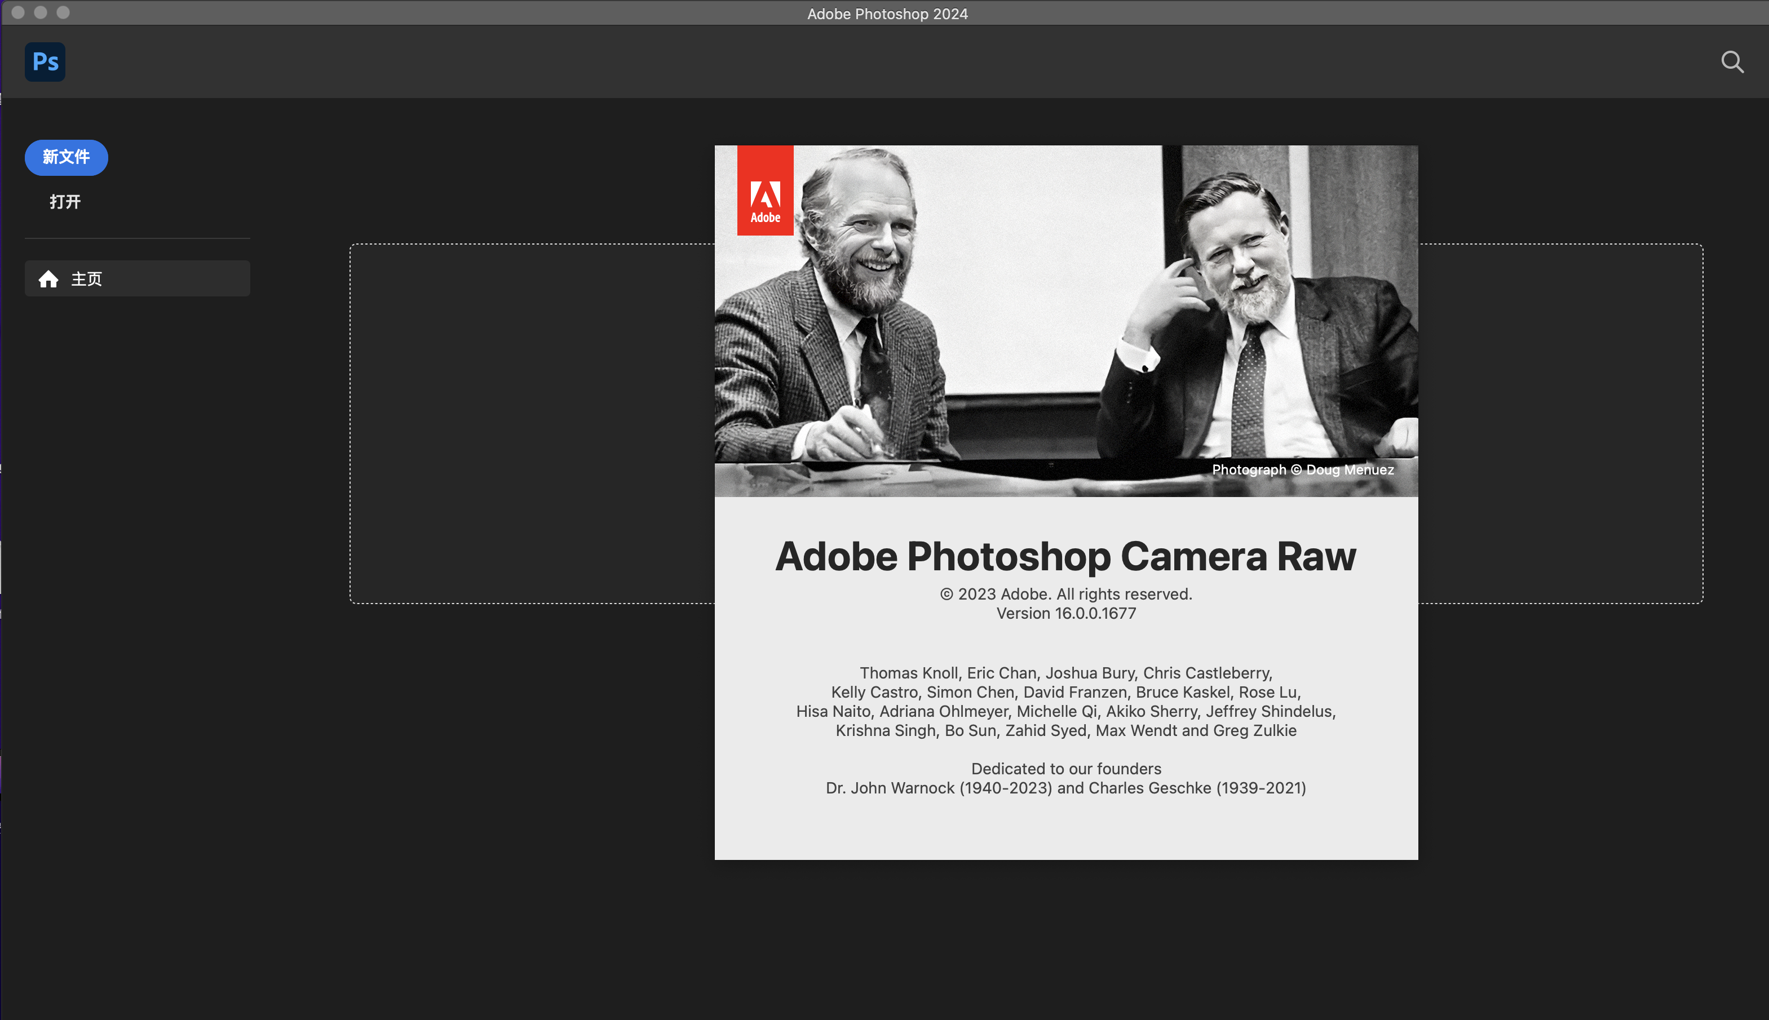
Task: Click the © 2023 Adobe copyright line
Action: [1065, 594]
